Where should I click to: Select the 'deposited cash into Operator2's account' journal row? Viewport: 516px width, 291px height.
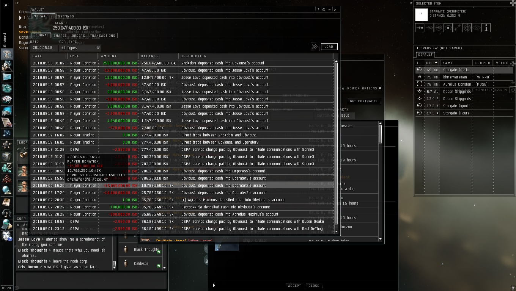tap(182, 185)
